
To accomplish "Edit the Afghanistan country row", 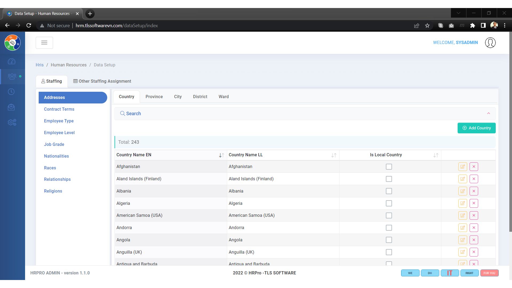I will (462, 167).
